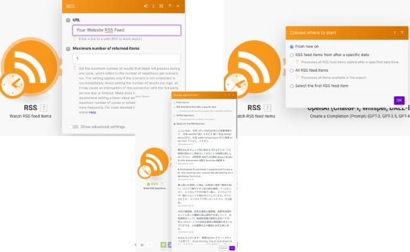Screen dimensions: 410x252
Task: Click the green Tools icon in bottom toolbar
Action: click(x=163, y=244)
